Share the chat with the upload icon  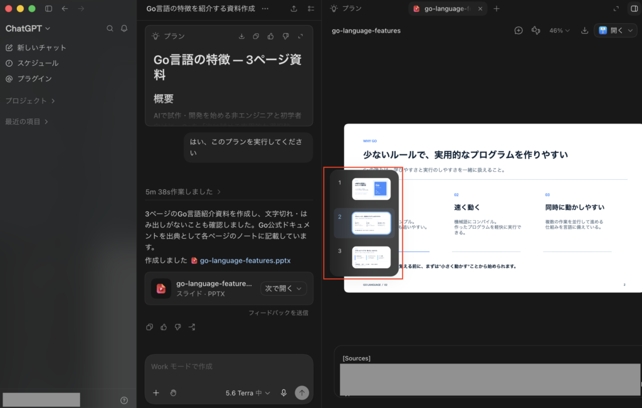point(293,9)
